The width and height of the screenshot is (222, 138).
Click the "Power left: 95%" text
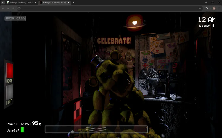[x=24, y=124]
